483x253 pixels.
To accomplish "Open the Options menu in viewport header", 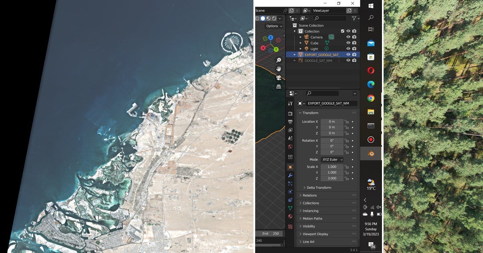I will (x=273, y=26).
